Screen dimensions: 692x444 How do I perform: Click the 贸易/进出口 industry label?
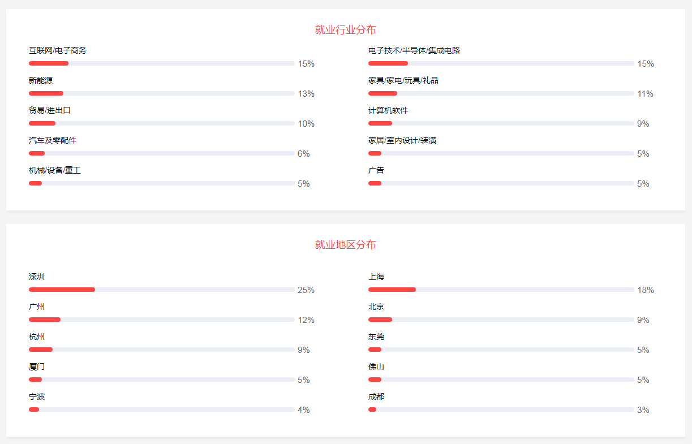[50, 110]
